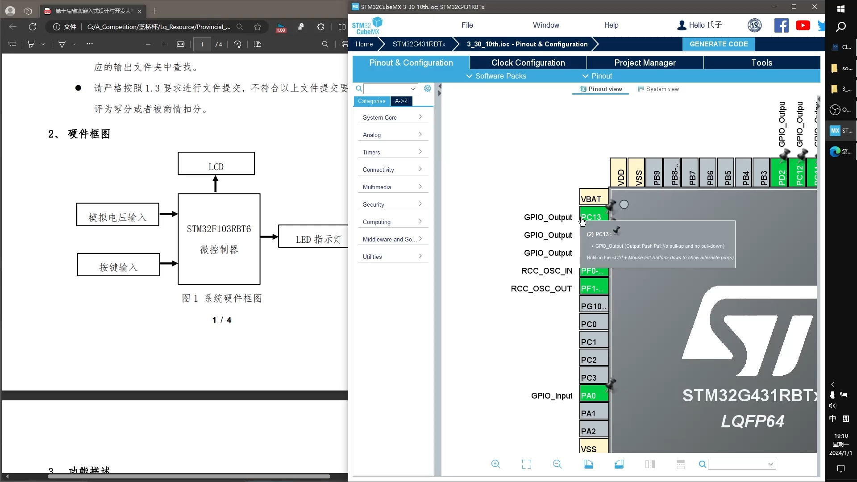Image resolution: width=857 pixels, height=482 pixels.
Task: Toggle vertical split view in pinout toolbar
Action: pyautogui.click(x=650, y=464)
